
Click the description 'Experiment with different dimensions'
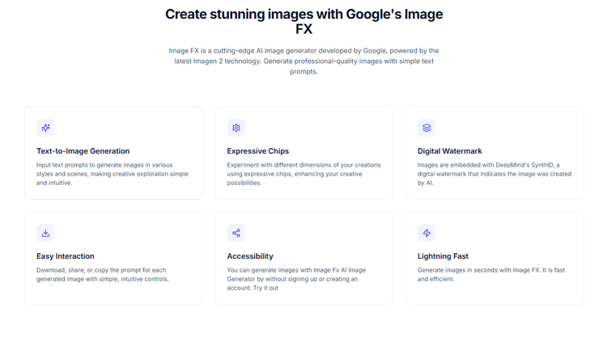[x=303, y=174]
